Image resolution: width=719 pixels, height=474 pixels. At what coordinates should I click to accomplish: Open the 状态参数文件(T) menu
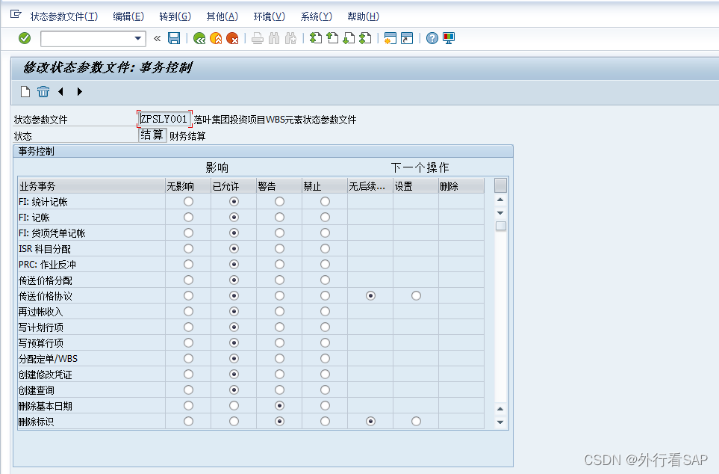pyautogui.click(x=64, y=16)
